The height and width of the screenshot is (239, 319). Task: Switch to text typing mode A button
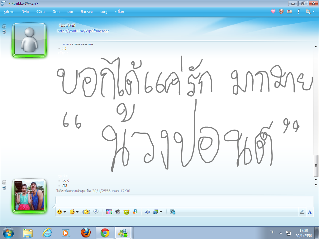point(310,212)
